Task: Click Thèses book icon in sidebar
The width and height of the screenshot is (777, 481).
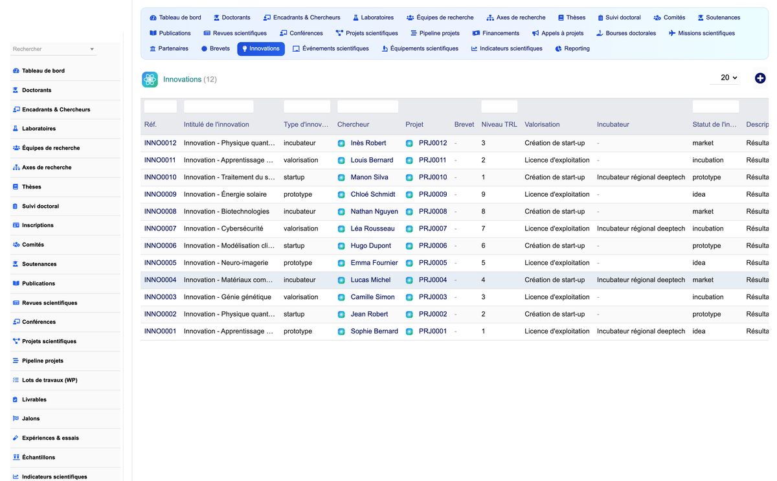Action: 16,187
